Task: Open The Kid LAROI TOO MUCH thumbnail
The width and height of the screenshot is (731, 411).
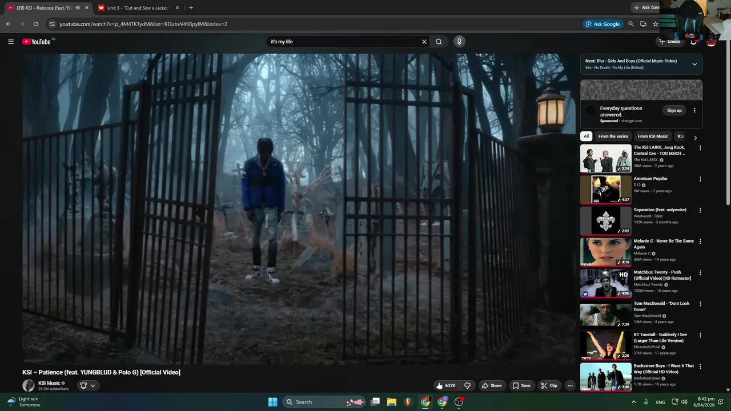Action: [x=606, y=158]
